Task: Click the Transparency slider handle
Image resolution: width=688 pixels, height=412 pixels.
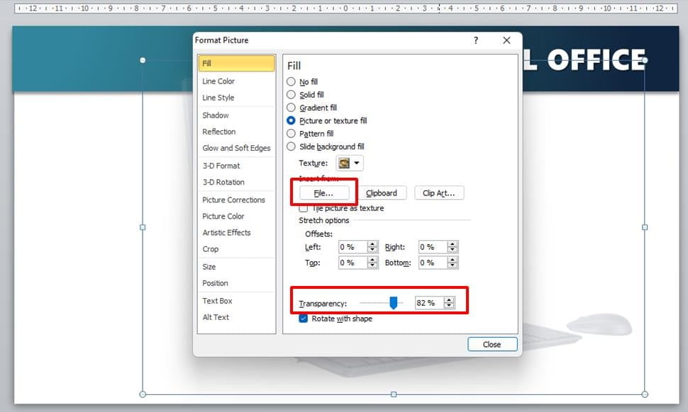Action: coord(394,303)
